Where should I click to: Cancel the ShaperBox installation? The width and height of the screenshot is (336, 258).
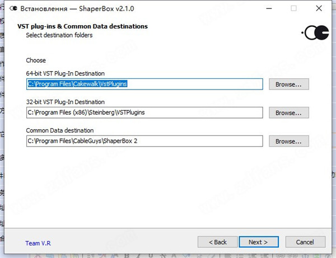[305, 242]
